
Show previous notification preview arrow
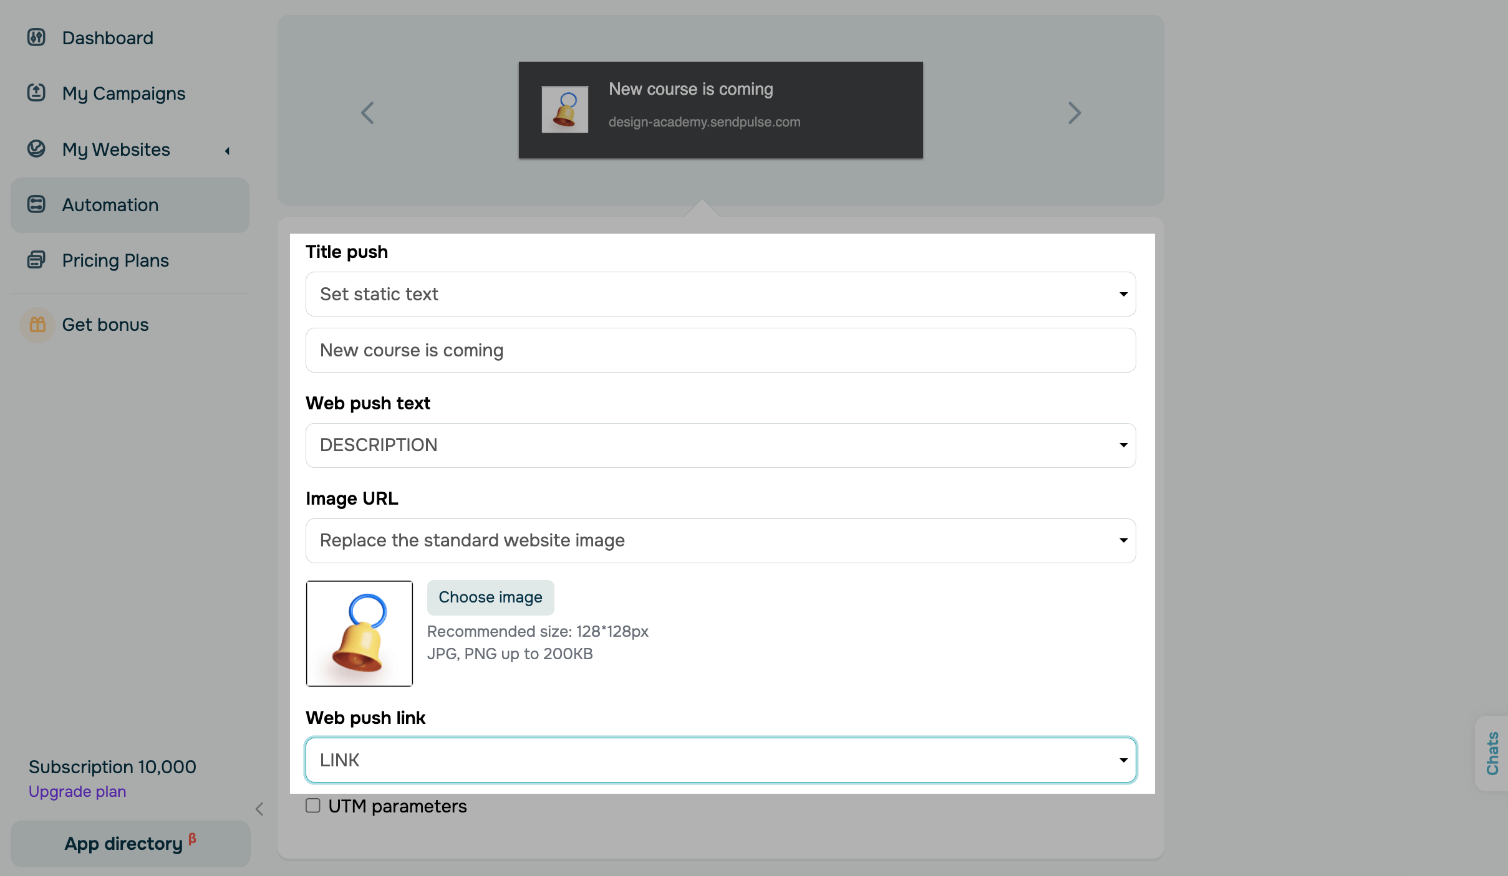367,113
